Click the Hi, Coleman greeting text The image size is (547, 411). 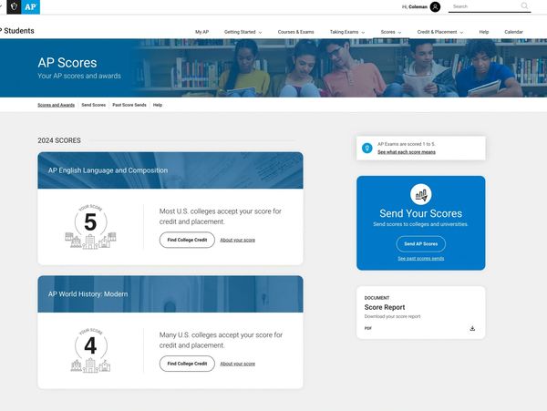pyautogui.click(x=415, y=6)
